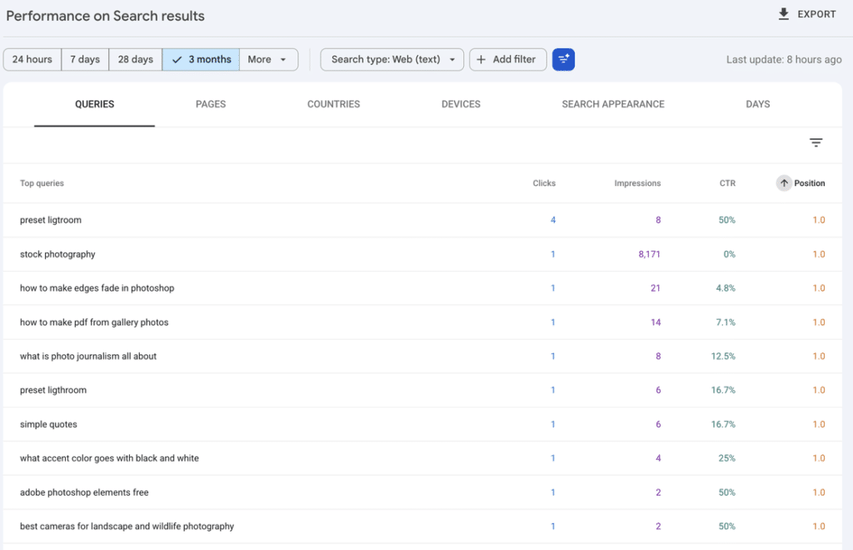Click the 25% CTR value
Image resolution: width=853 pixels, height=550 pixels.
(x=726, y=458)
